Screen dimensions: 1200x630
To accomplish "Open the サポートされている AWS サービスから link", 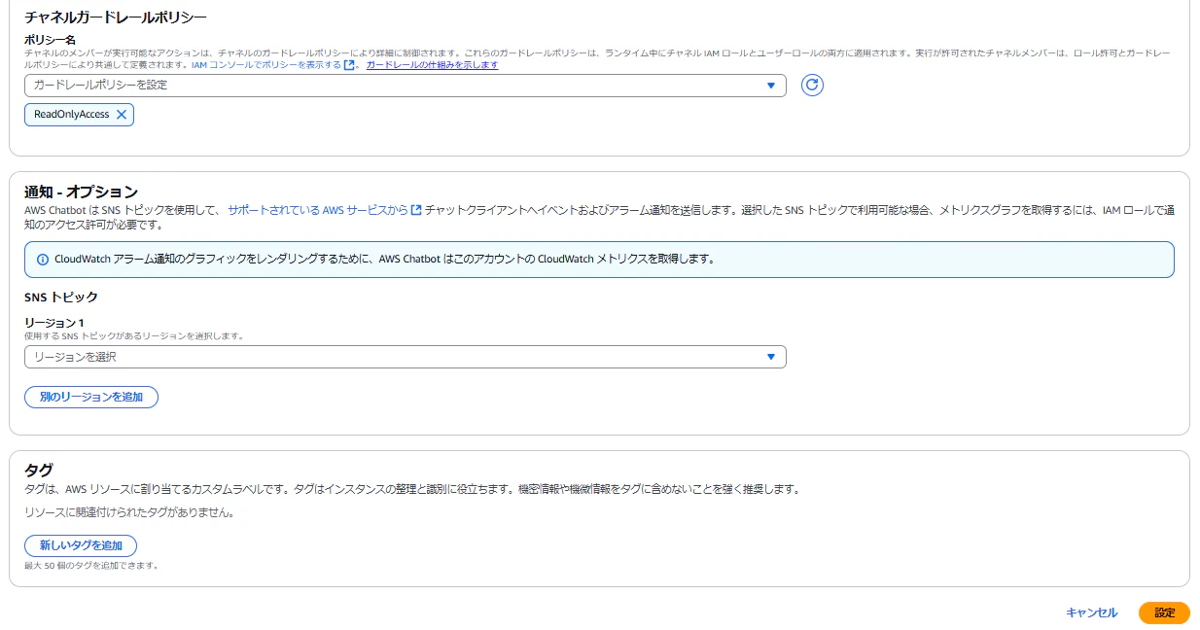I will coord(318,209).
